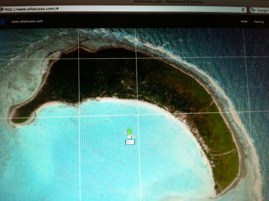Focus the address bar showing whatusea.com URL

(118, 9)
